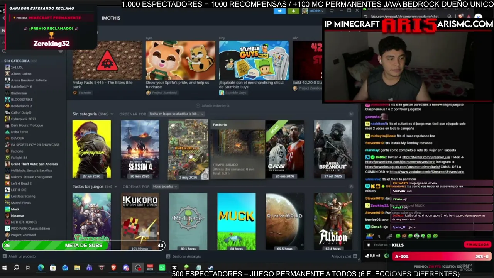Select Albion Online in the library sidebar
This screenshot has width=494, height=278.
pos(21,74)
